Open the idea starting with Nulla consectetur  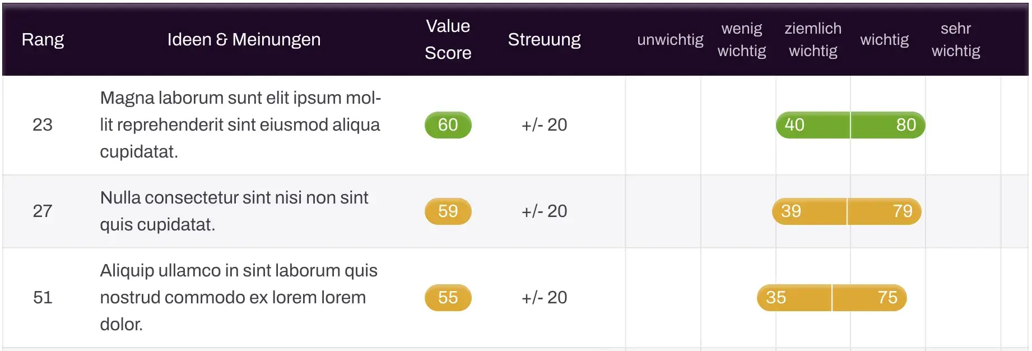[234, 211]
